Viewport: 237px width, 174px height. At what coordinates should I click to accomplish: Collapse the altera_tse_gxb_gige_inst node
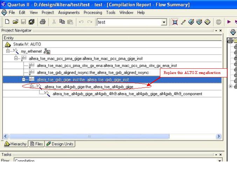[x=23, y=79]
